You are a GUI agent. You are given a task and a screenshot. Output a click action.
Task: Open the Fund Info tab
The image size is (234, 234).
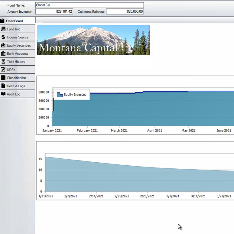14,29
